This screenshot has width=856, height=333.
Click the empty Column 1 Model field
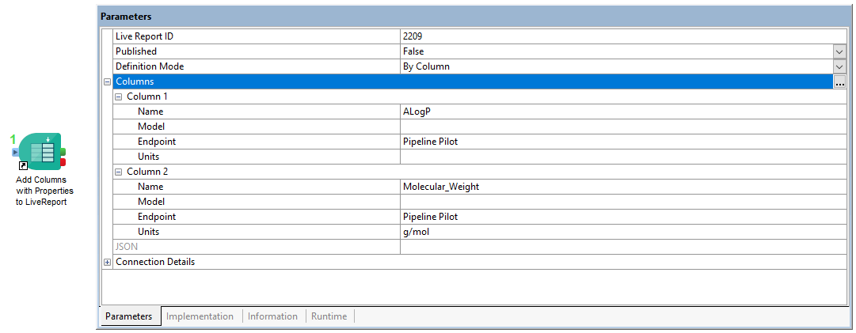(x=623, y=127)
